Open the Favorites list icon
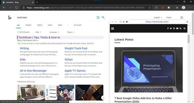Viewport: 194px width, 103px height. (x=177, y=8)
